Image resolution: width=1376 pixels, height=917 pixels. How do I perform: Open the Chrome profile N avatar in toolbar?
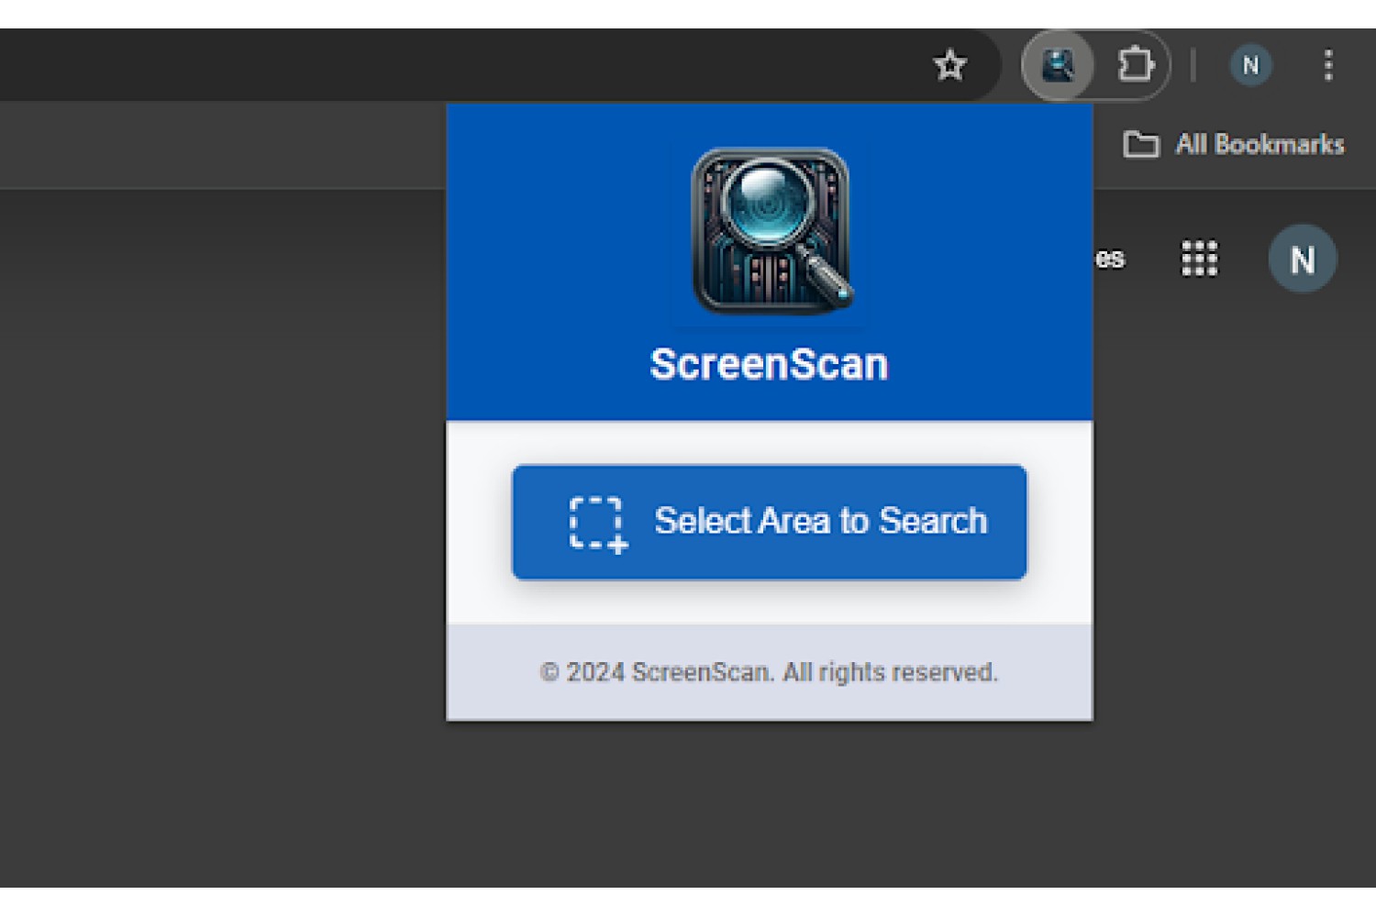coord(1250,65)
